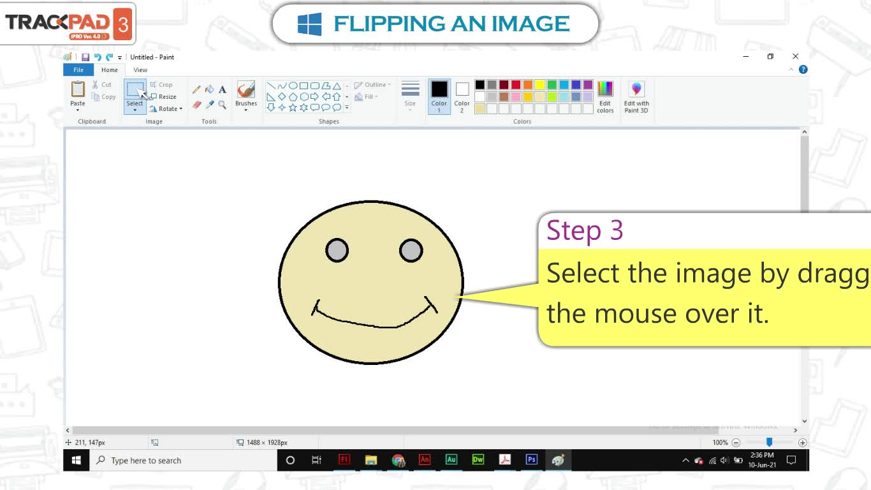Open File Explorer from the taskbar
The image size is (871, 490).
[371, 460]
